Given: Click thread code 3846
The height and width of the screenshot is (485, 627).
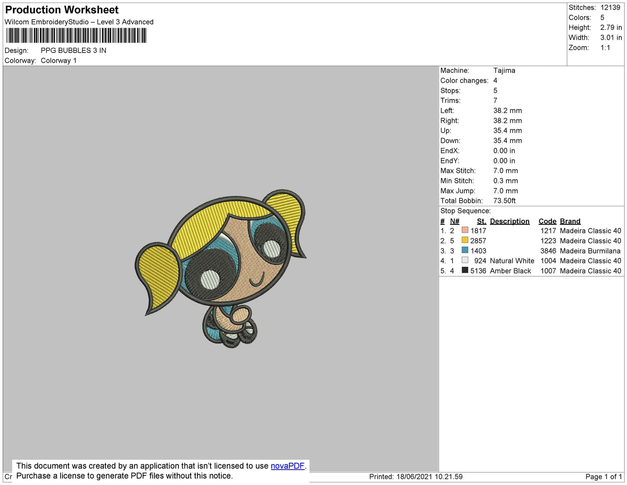Looking at the screenshot, I should [x=548, y=251].
